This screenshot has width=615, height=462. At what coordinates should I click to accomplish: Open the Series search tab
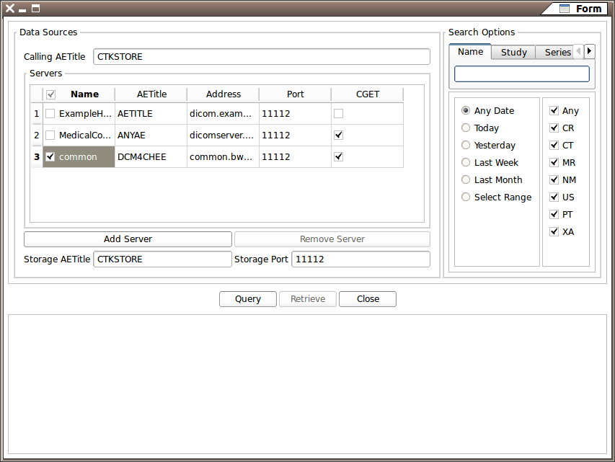tap(557, 52)
